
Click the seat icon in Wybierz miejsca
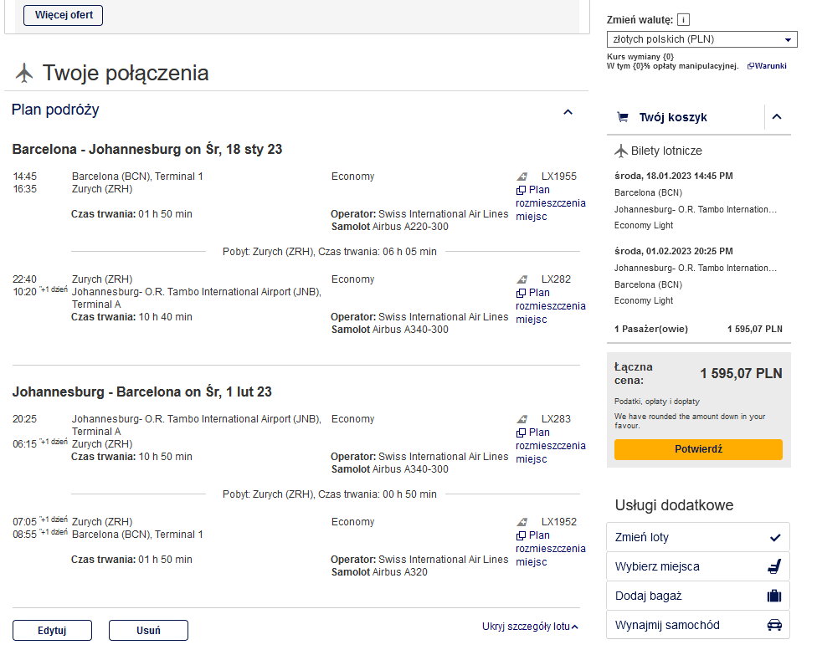point(775,566)
